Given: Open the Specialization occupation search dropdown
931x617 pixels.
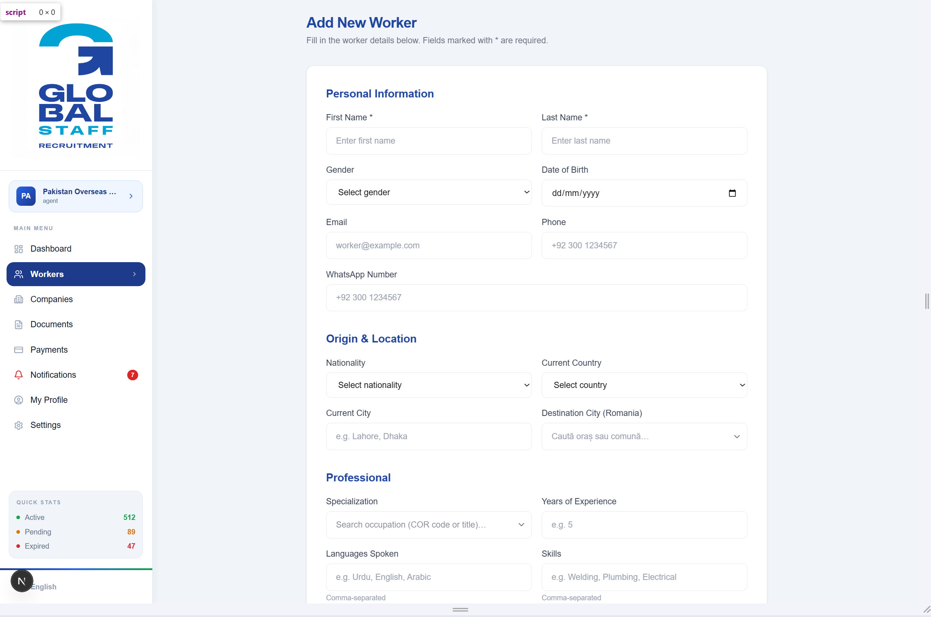Looking at the screenshot, I should (429, 525).
